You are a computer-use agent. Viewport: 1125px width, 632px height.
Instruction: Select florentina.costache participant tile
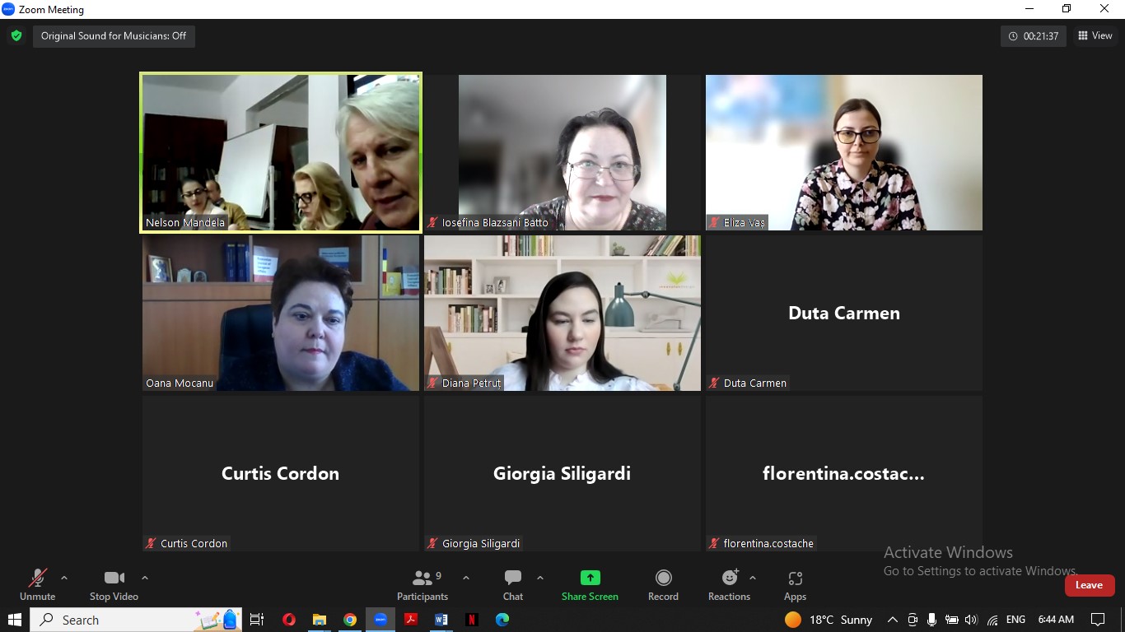(844, 473)
